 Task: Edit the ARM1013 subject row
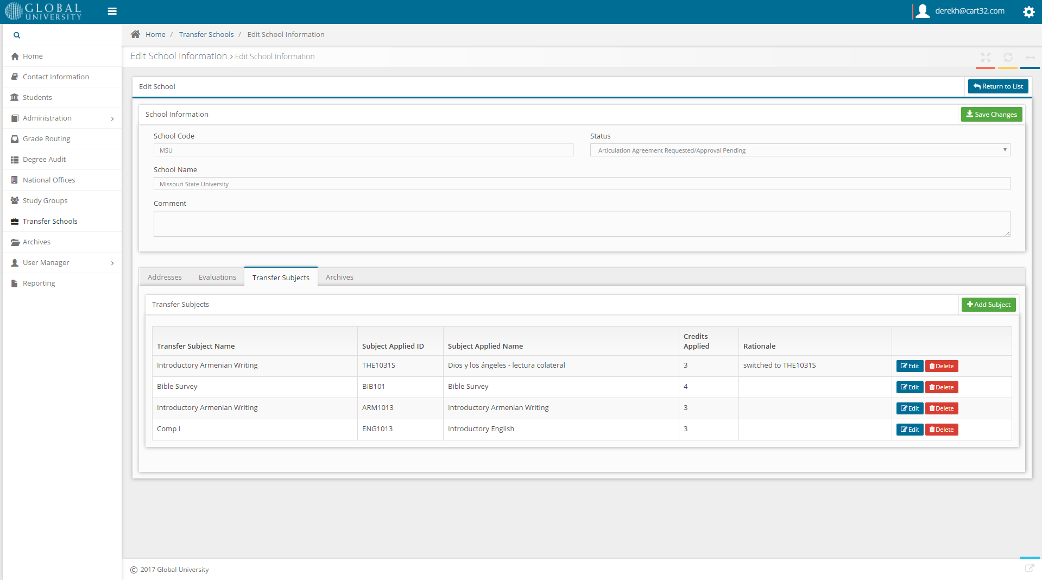[910, 408]
